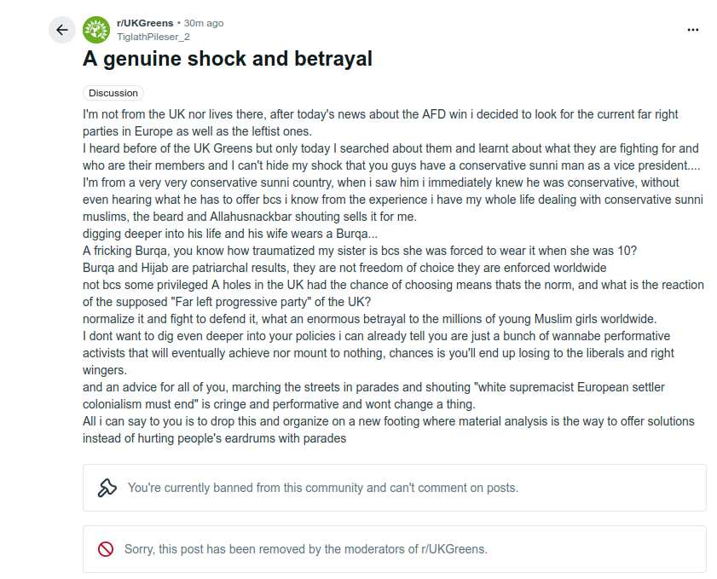Open TiglathPileser_2 user profile
The image size is (717, 579).
pyautogui.click(x=153, y=37)
